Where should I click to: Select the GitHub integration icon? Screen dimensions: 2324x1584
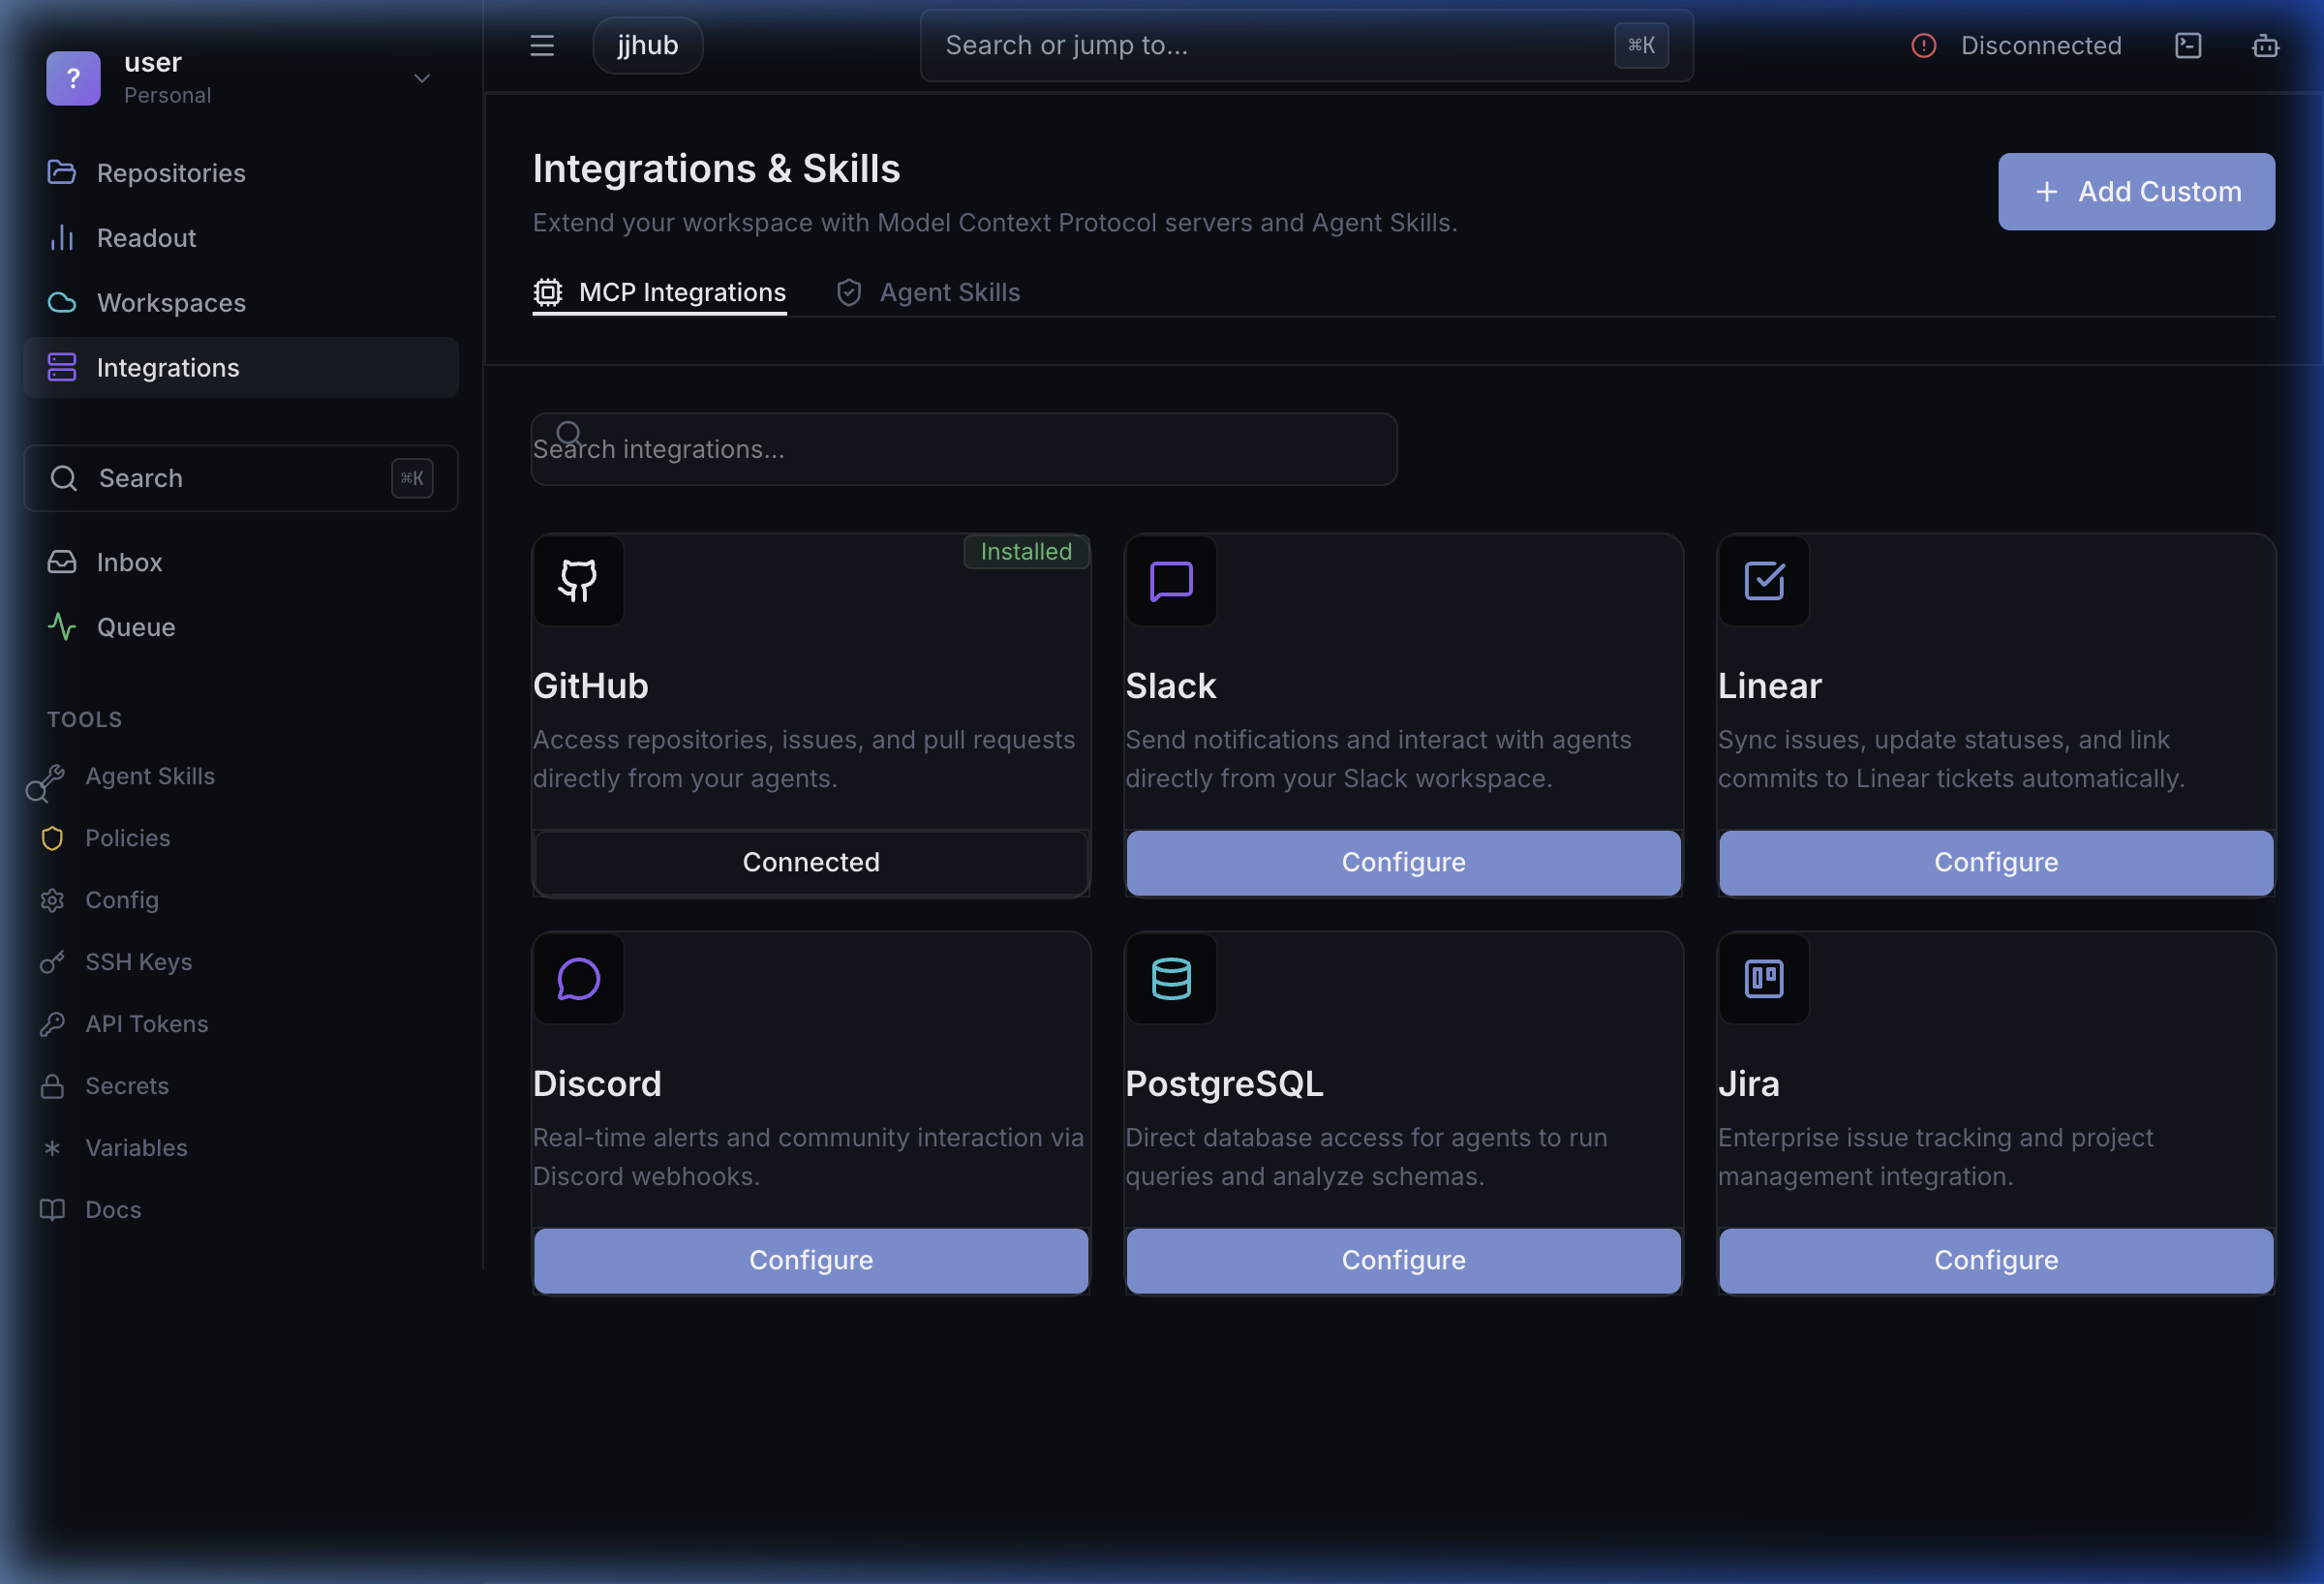pyautogui.click(x=578, y=581)
